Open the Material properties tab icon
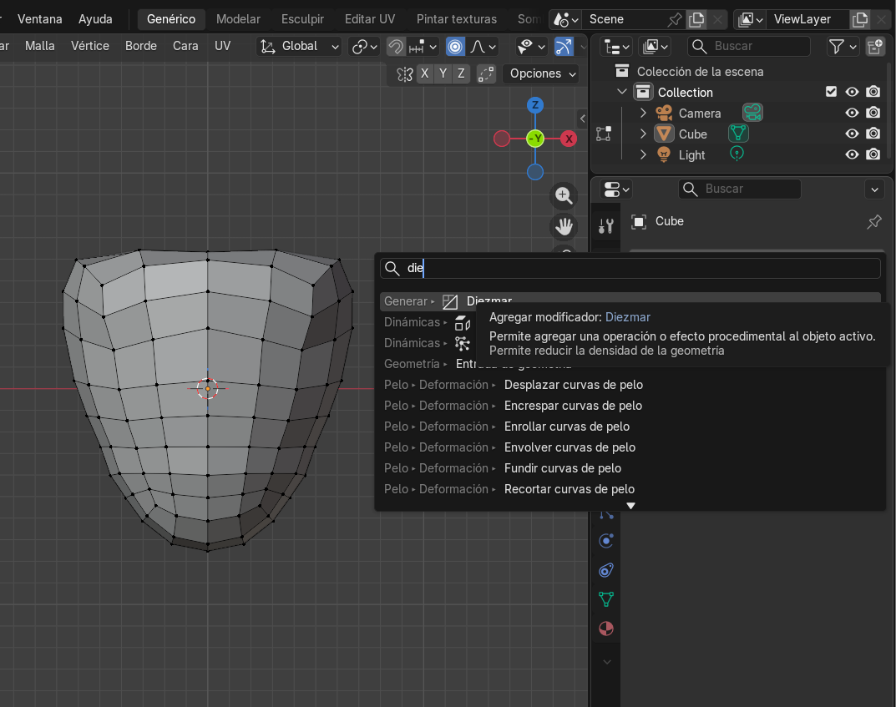Image resolution: width=896 pixels, height=707 pixels. coord(607,629)
